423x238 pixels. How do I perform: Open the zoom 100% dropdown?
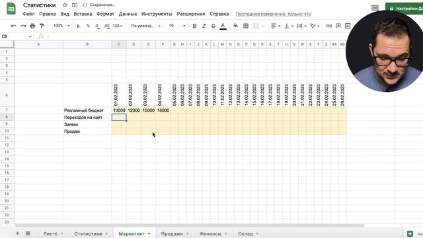(61, 26)
